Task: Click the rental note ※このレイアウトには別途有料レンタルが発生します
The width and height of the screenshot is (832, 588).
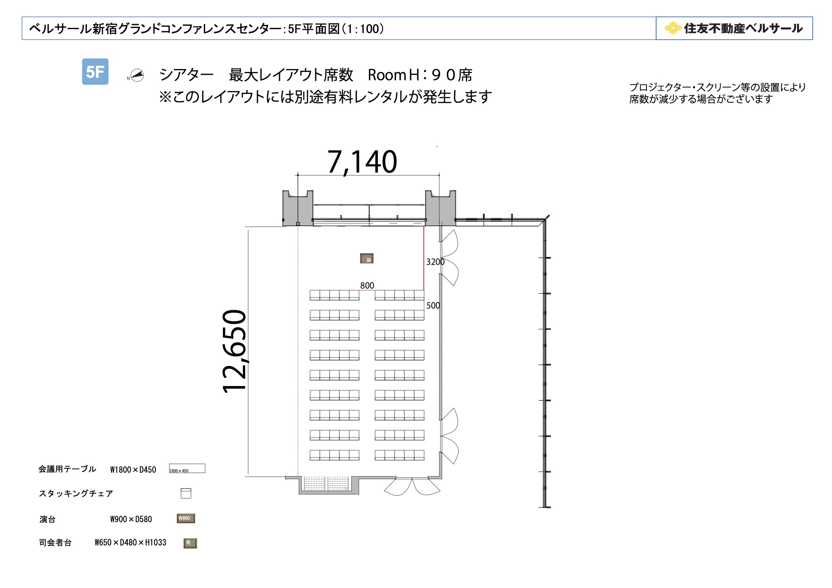Action: pos(325,97)
